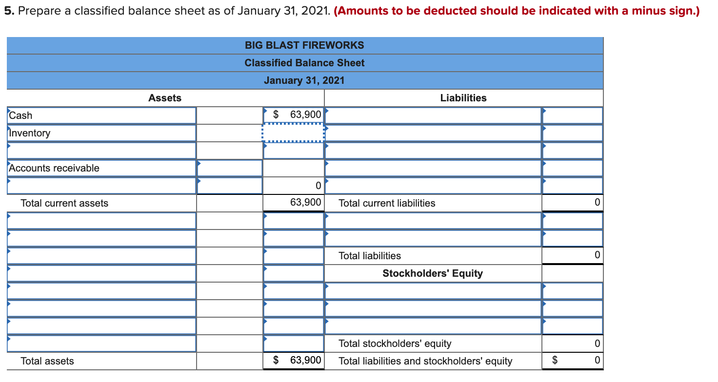Select equity amount field directly above Total stockholders' equity value
The image size is (718, 382).
(x=573, y=326)
